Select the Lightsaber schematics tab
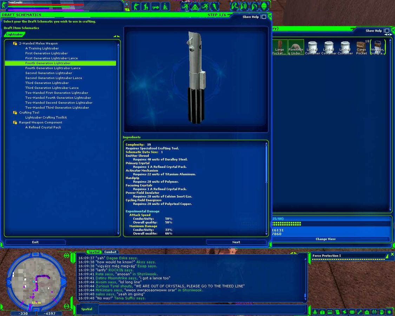 [x=14, y=35]
